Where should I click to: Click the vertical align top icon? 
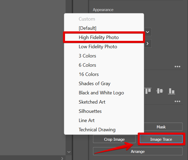pos(148,91)
